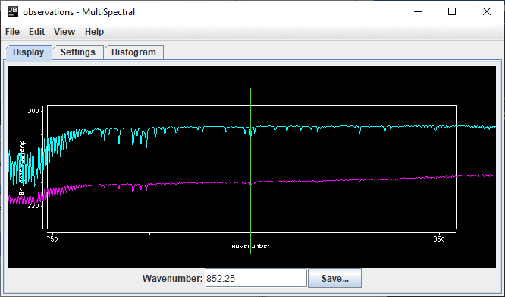Open the Help menu

coord(94,32)
